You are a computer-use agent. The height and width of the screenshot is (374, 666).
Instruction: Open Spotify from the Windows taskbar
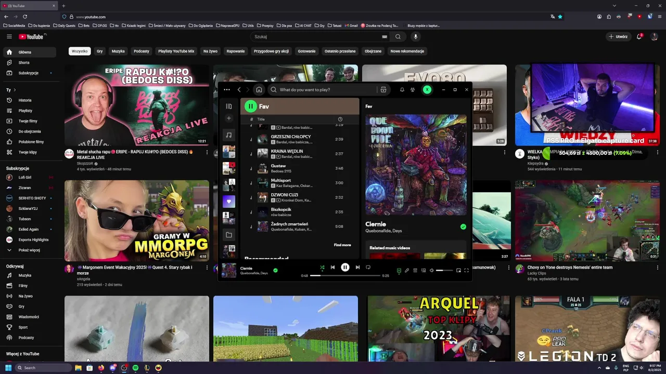[135, 368]
